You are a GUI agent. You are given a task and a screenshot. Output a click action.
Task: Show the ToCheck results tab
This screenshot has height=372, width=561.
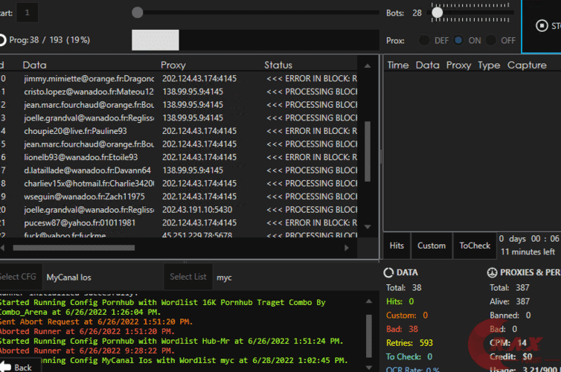475,246
